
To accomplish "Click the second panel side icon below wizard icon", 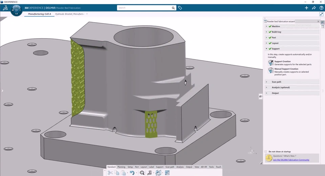I will pyautogui.click(x=323, y=27).
